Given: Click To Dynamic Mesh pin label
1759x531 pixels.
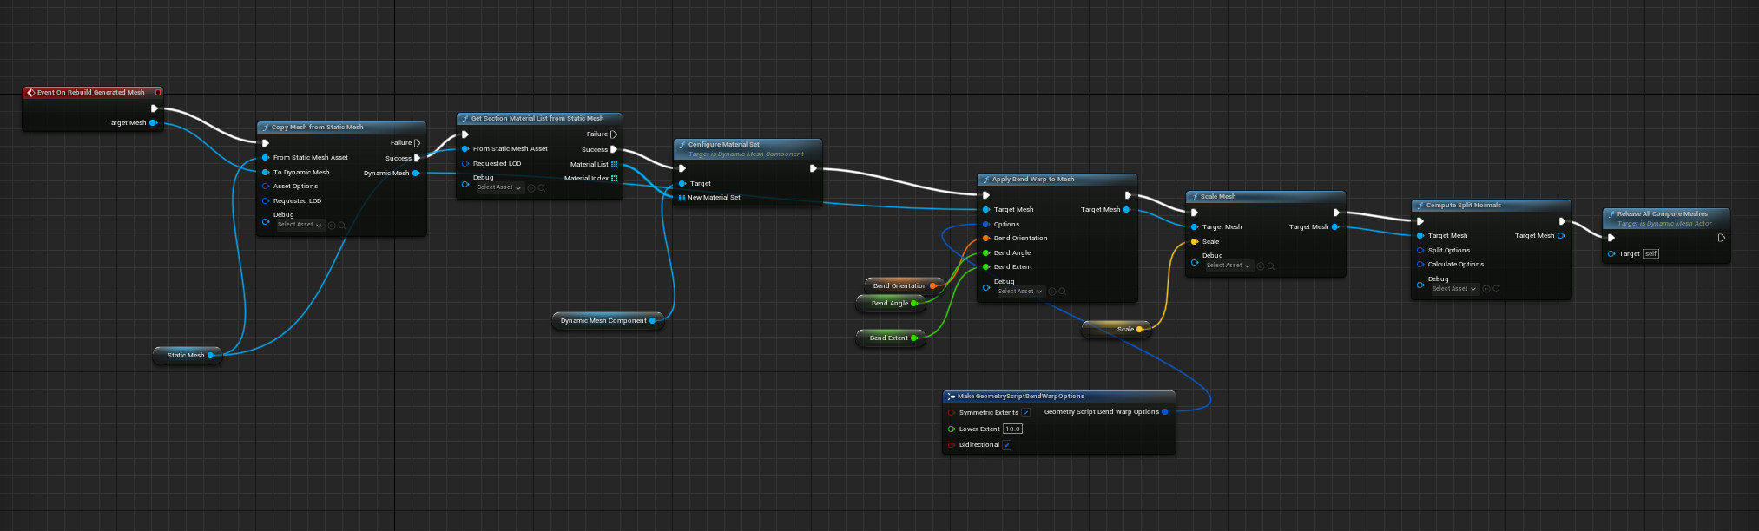Looking at the screenshot, I should click(301, 172).
